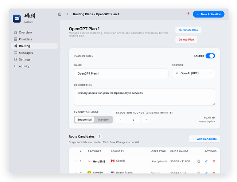Click the Messages chat bubble icon
The height and width of the screenshot is (182, 237).
15,53
